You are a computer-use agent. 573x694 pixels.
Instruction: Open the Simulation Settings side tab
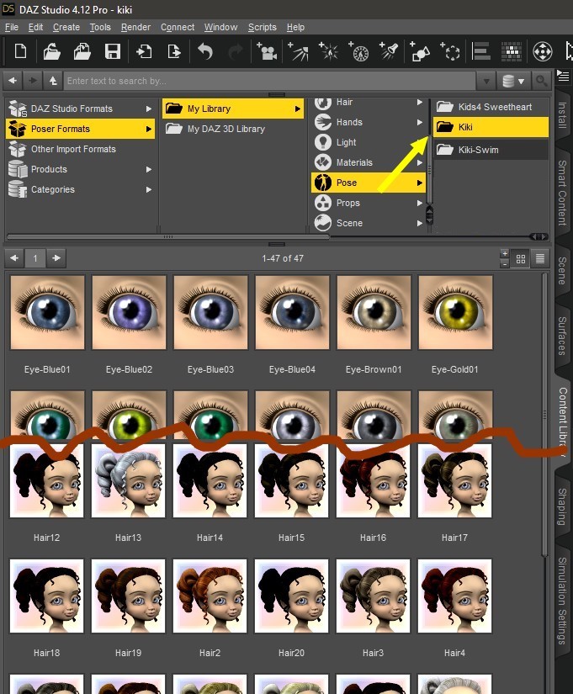562,601
